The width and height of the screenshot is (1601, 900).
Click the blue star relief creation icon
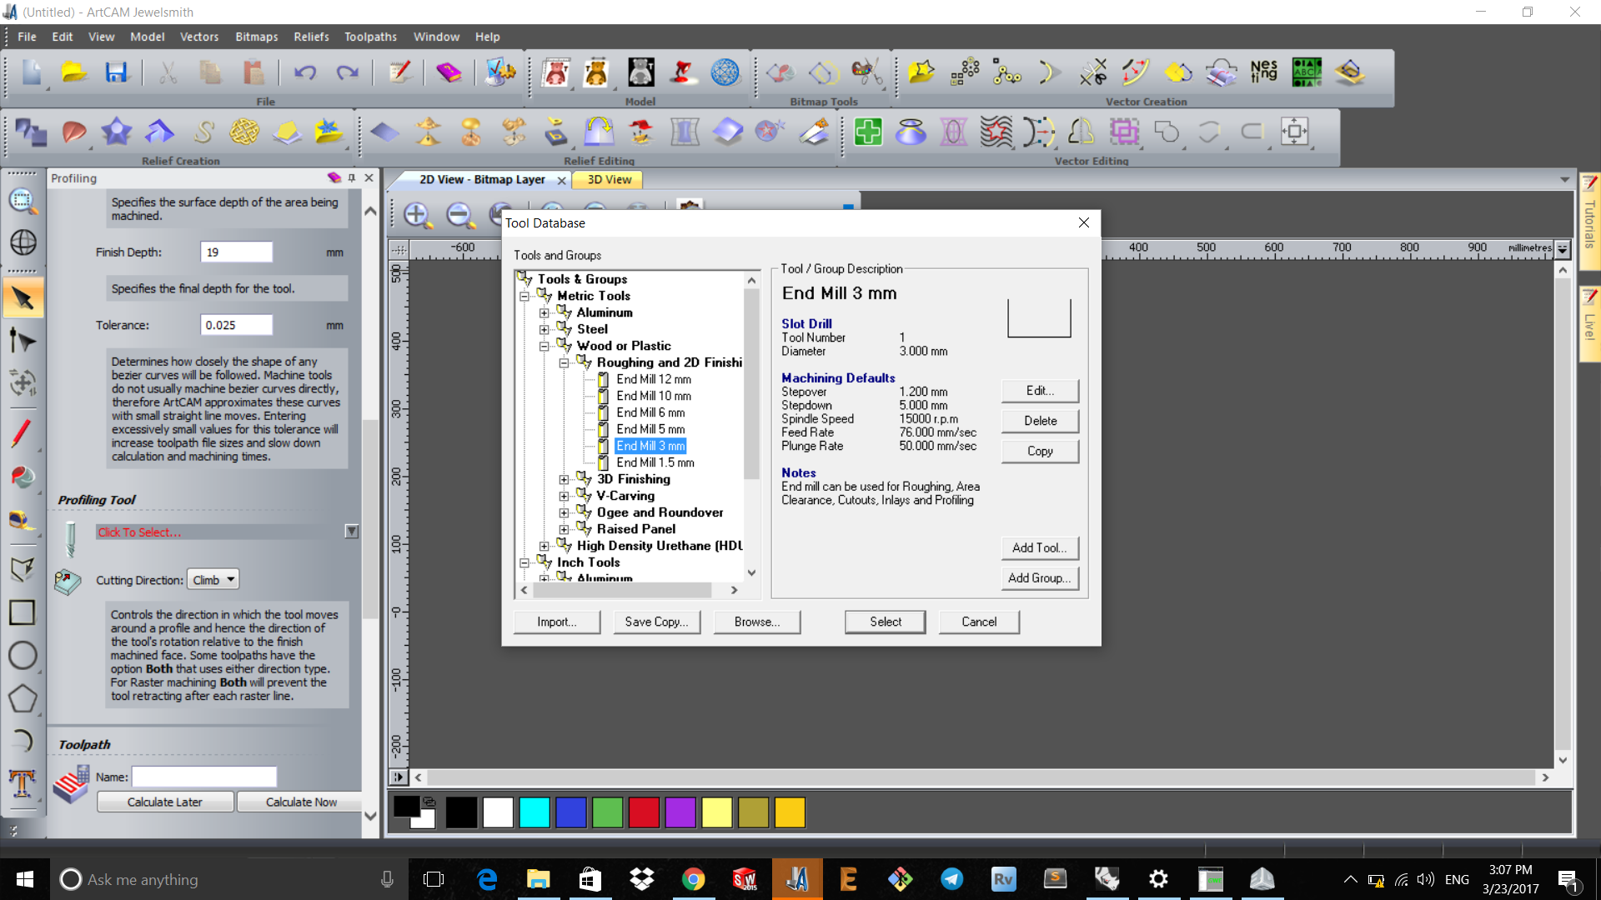click(x=117, y=132)
